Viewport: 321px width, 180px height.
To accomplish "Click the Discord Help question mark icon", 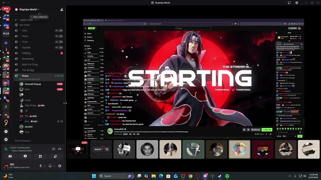I will coord(297,3).
